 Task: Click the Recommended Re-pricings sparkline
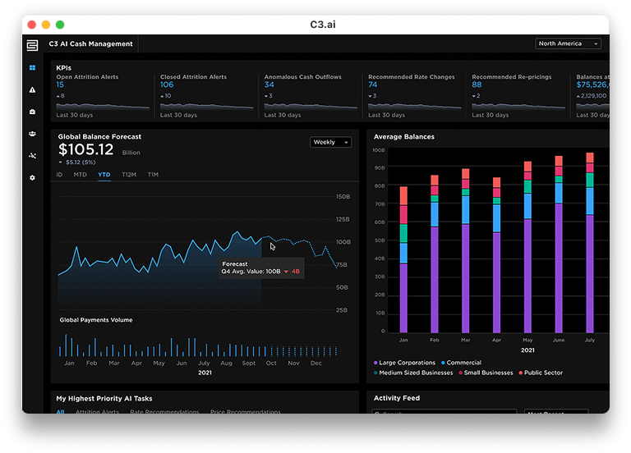click(518, 106)
